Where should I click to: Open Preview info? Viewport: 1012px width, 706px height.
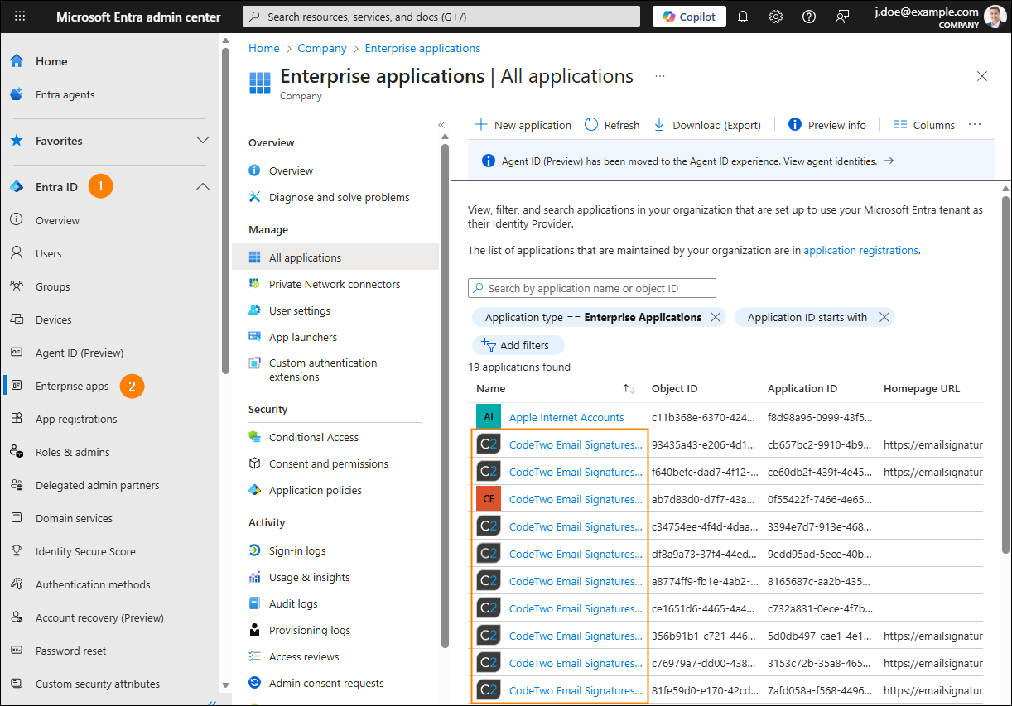click(826, 125)
